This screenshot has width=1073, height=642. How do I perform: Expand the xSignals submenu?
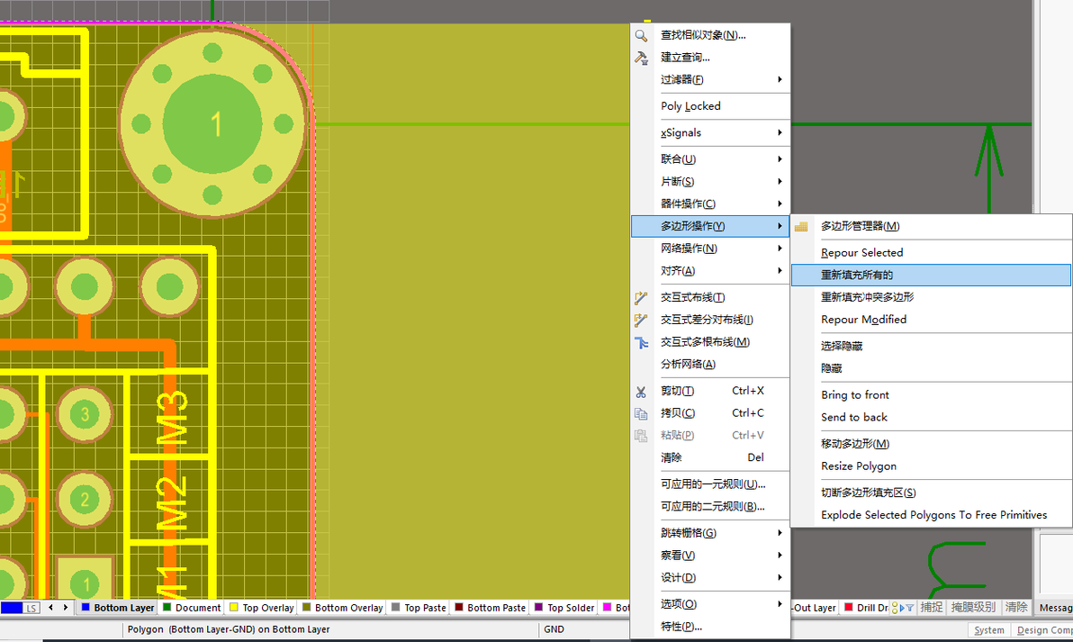710,132
